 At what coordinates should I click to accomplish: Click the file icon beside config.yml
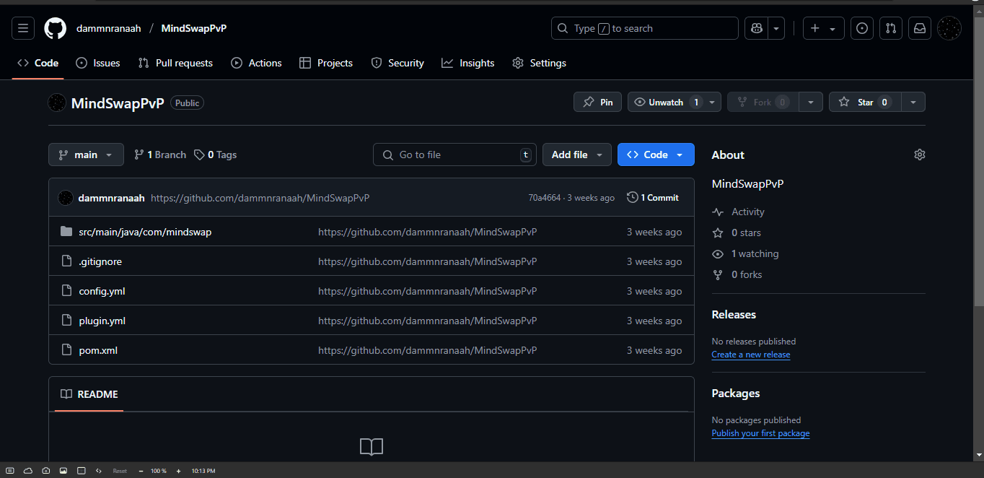coord(66,291)
